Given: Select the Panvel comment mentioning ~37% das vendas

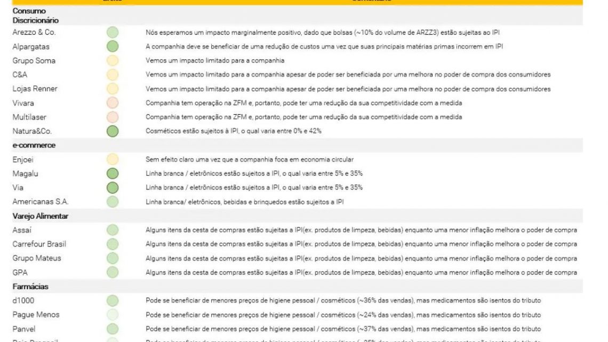Looking at the screenshot, I should click(x=343, y=329).
